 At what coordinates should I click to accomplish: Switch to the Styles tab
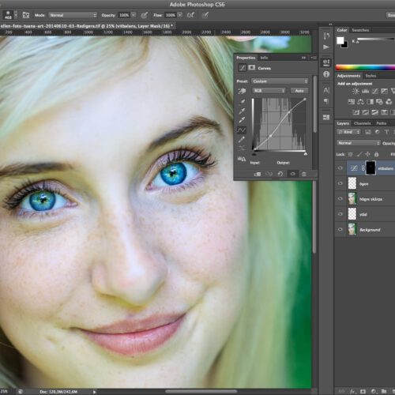371,76
